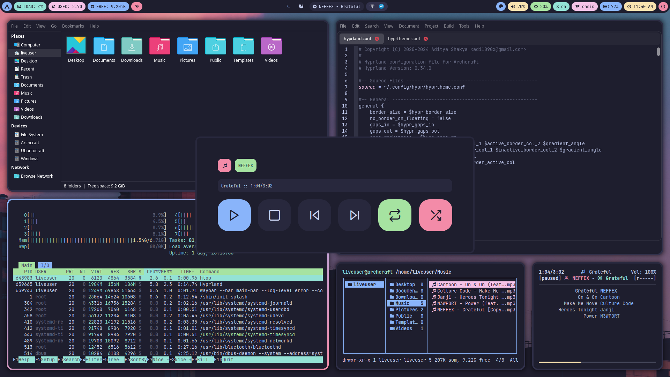Open the Bookmarks menu in file manager

(73, 26)
